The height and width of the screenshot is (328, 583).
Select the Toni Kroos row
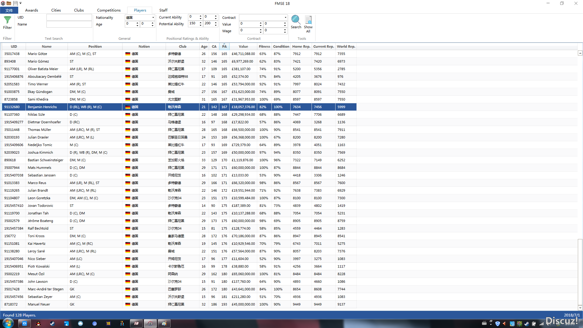pyautogui.click(x=179, y=236)
